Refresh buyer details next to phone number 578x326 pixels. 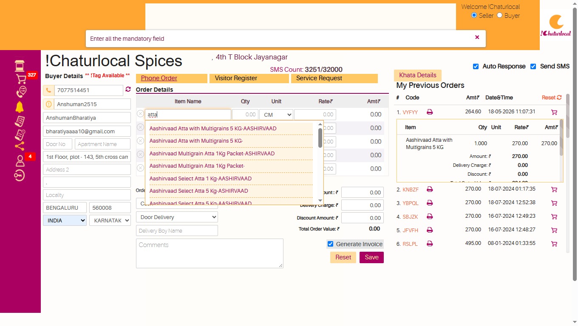[x=128, y=90]
